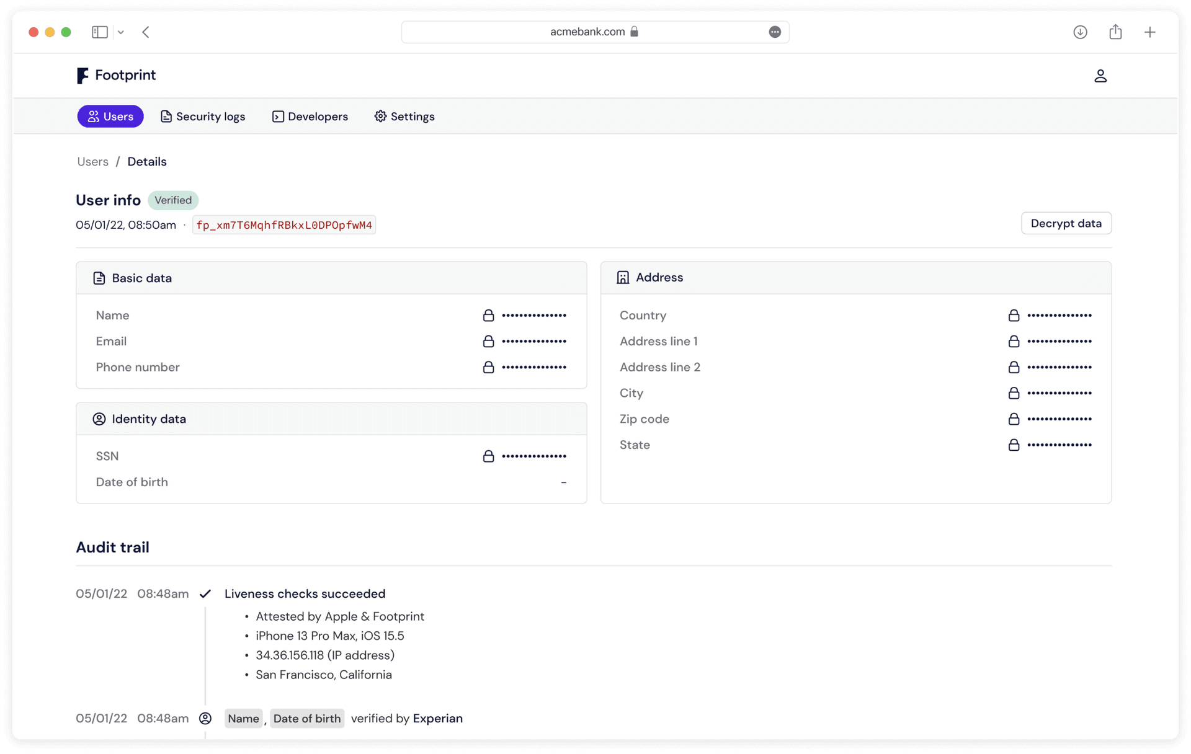Click the user account profile icon
This screenshot has width=1191, height=754.
coord(1100,76)
